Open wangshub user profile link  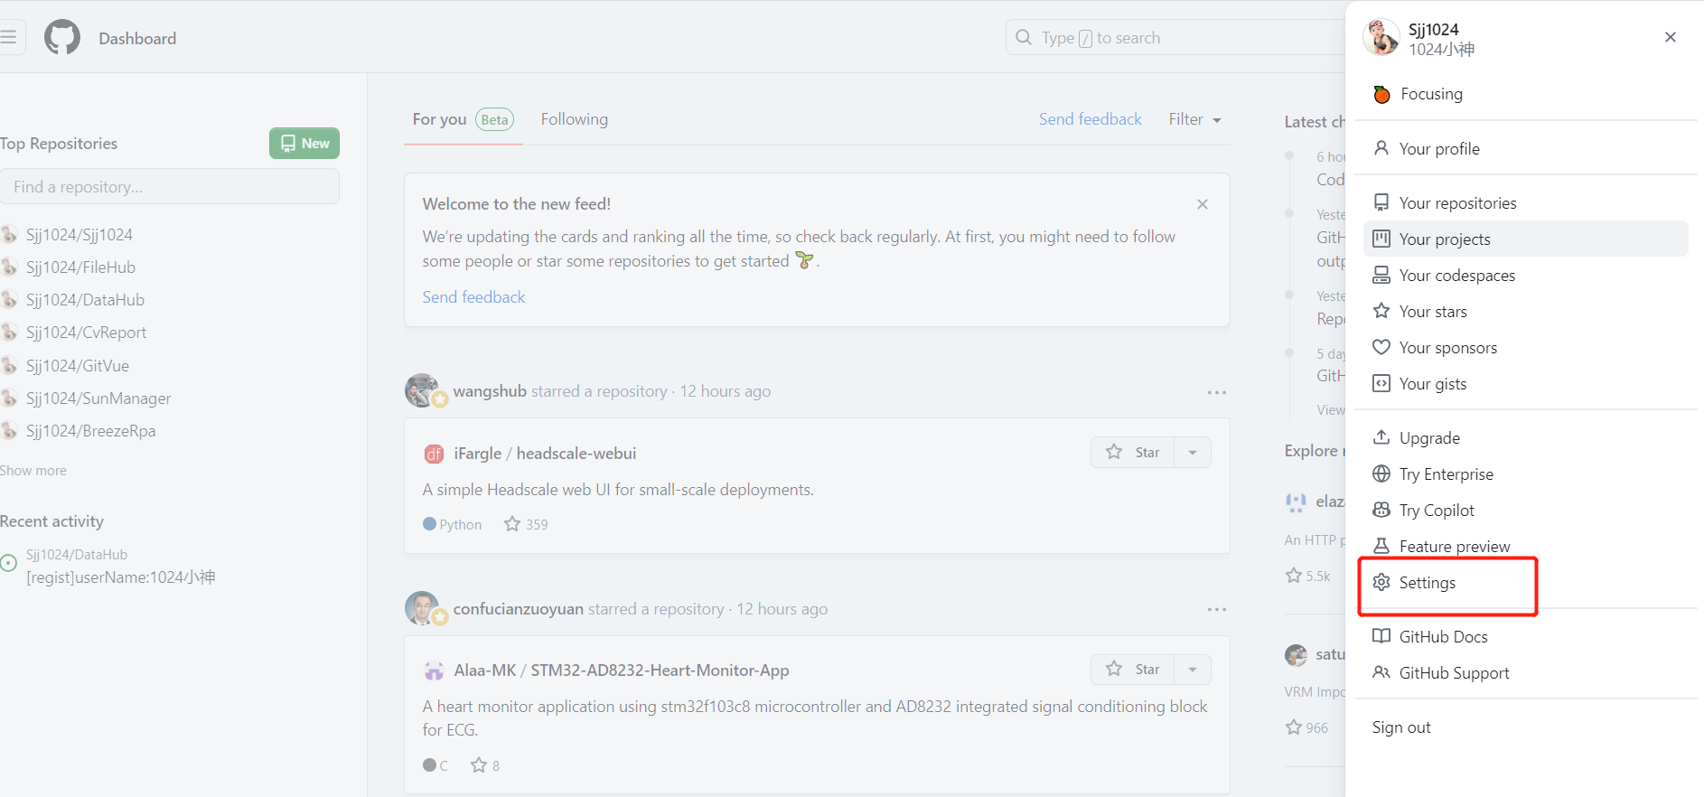[x=490, y=391]
